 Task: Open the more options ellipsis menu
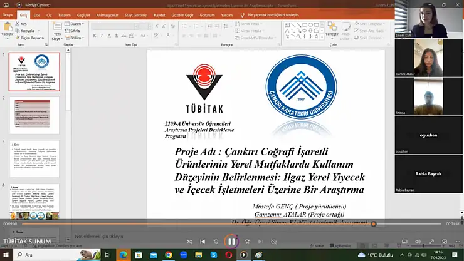coord(458,242)
